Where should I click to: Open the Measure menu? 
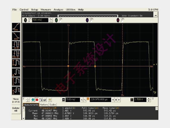point(46,10)
